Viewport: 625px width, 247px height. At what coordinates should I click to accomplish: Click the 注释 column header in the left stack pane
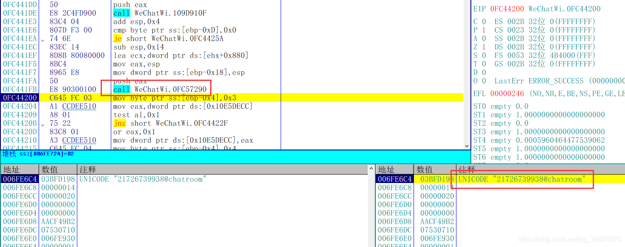click(x=222, y=169)
